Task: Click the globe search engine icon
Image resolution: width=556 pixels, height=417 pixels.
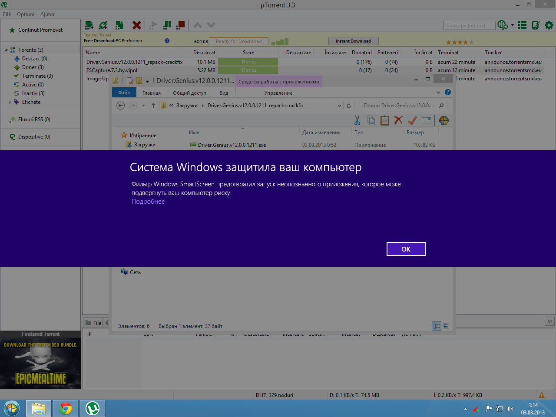Action: (x=503, y=25)
